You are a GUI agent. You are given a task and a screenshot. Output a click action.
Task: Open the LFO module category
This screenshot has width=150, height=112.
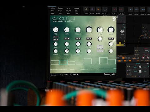point(68,8)
